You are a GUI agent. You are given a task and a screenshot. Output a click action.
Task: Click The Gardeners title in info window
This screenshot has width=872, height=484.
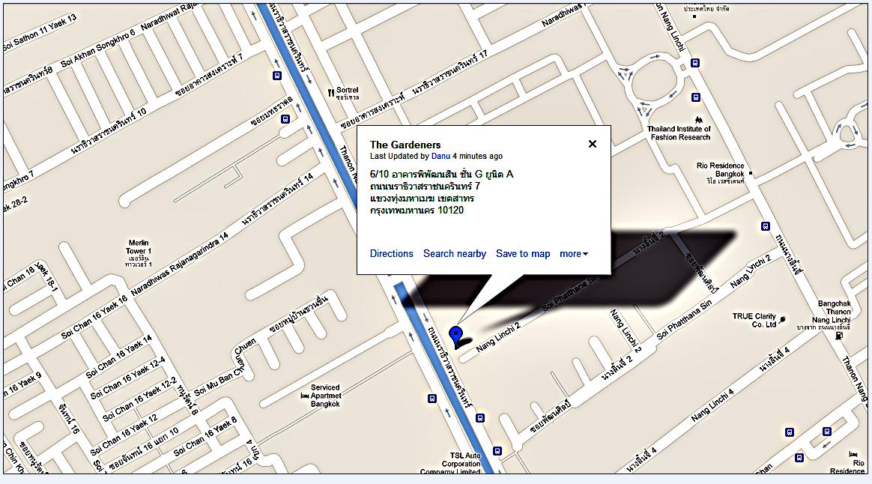coord(405,145)
